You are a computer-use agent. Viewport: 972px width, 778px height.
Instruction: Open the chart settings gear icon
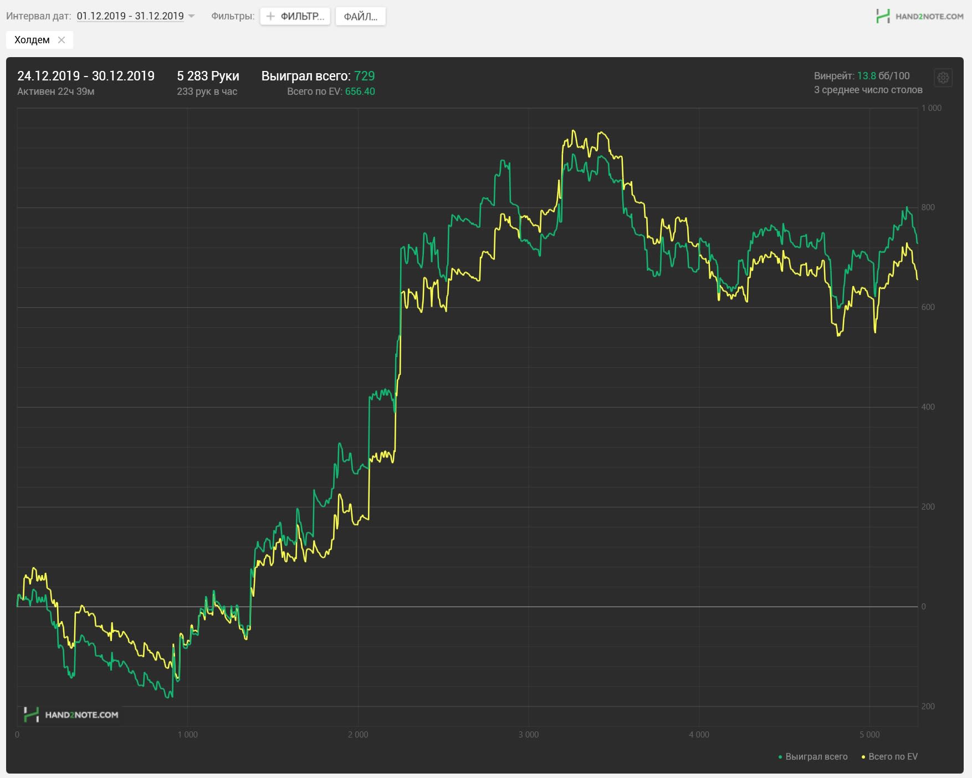(943, 78)
